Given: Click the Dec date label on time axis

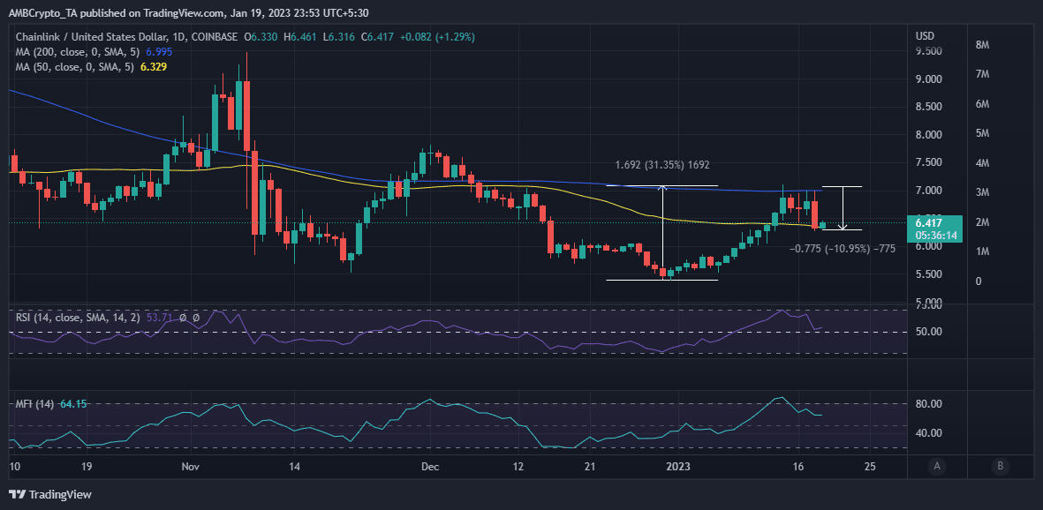Looking at the screenshot, I should pyautogui.click(x=430, y=467).
